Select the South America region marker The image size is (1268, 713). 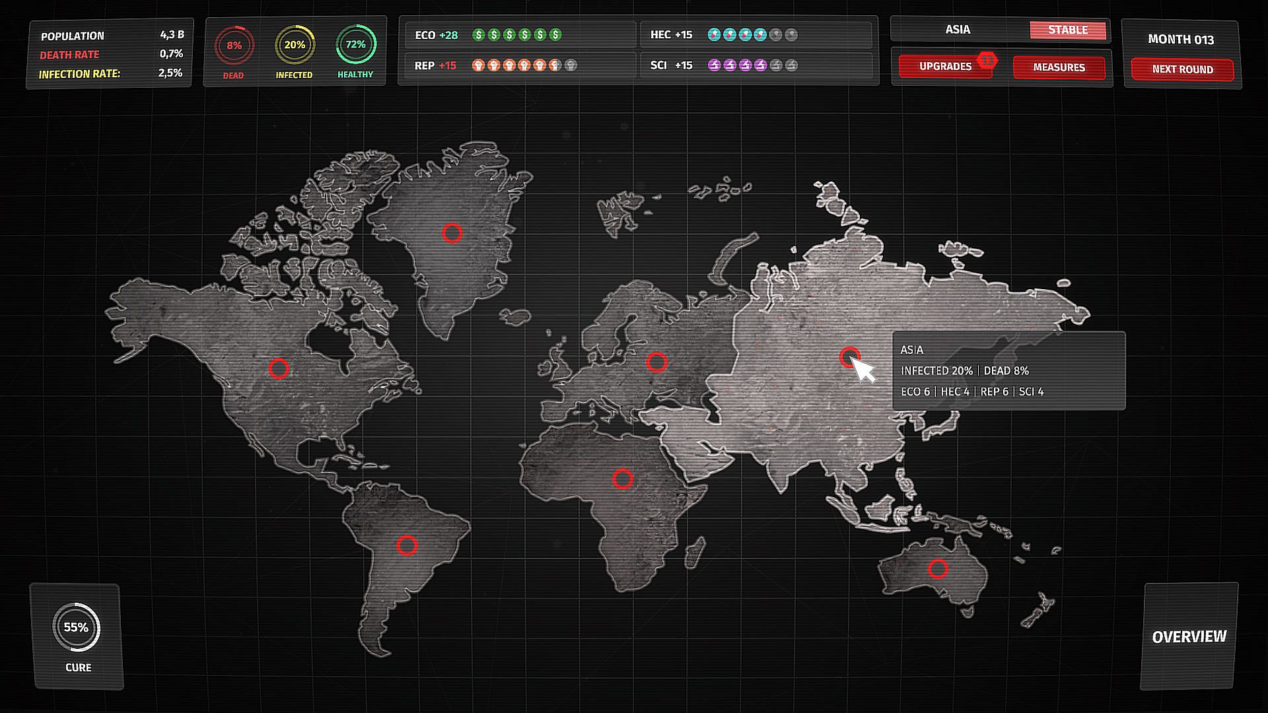click(407, 545)
